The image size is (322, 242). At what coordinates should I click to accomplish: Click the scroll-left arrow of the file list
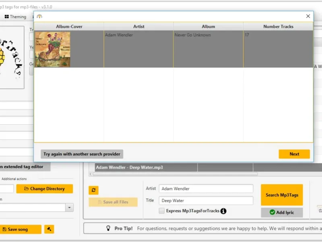click(x=91, y=174)
